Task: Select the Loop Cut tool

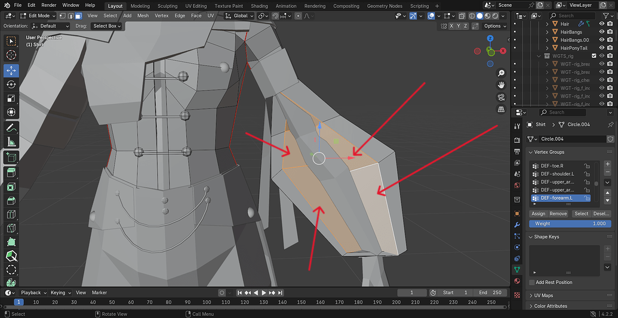Action: [x=11, y=214]
